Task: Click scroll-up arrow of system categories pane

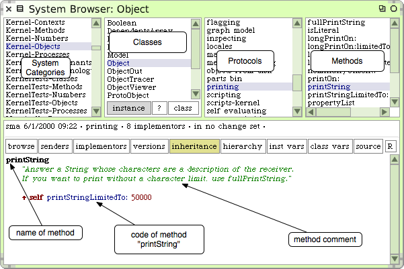Action: pyautogui.click(x=97, y=22)
